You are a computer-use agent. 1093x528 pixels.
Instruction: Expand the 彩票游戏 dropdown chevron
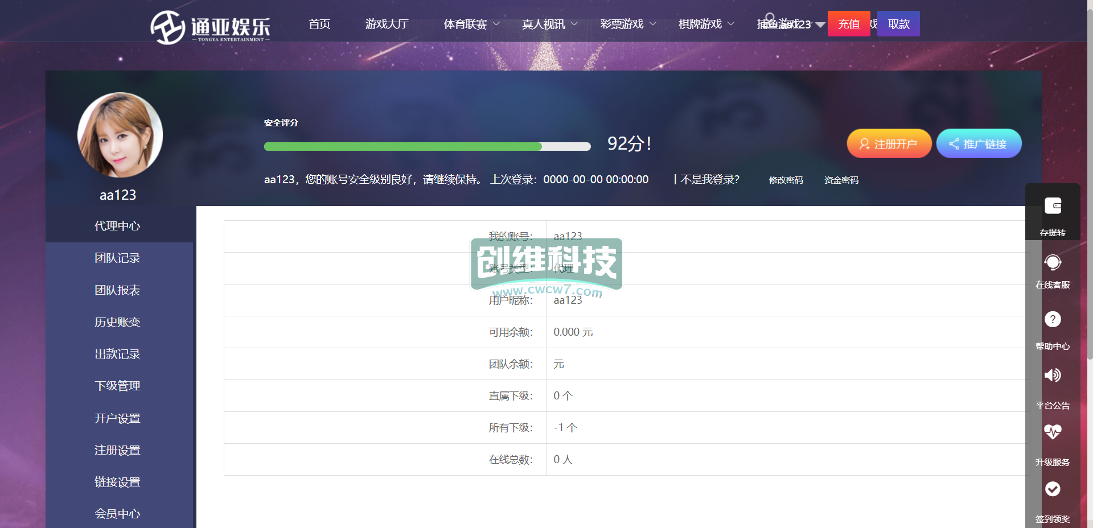pos(653,24)
